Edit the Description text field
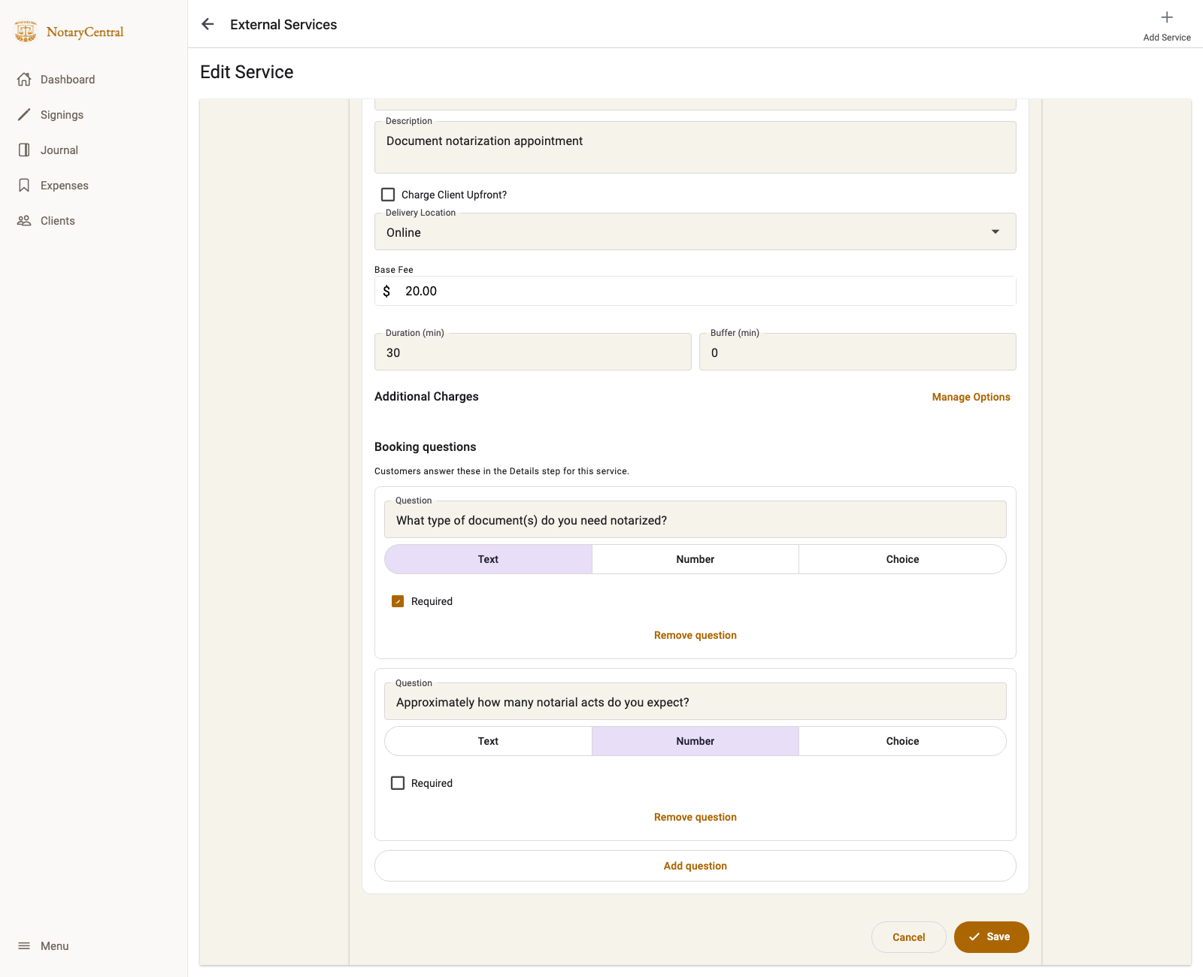 [695, 147]
